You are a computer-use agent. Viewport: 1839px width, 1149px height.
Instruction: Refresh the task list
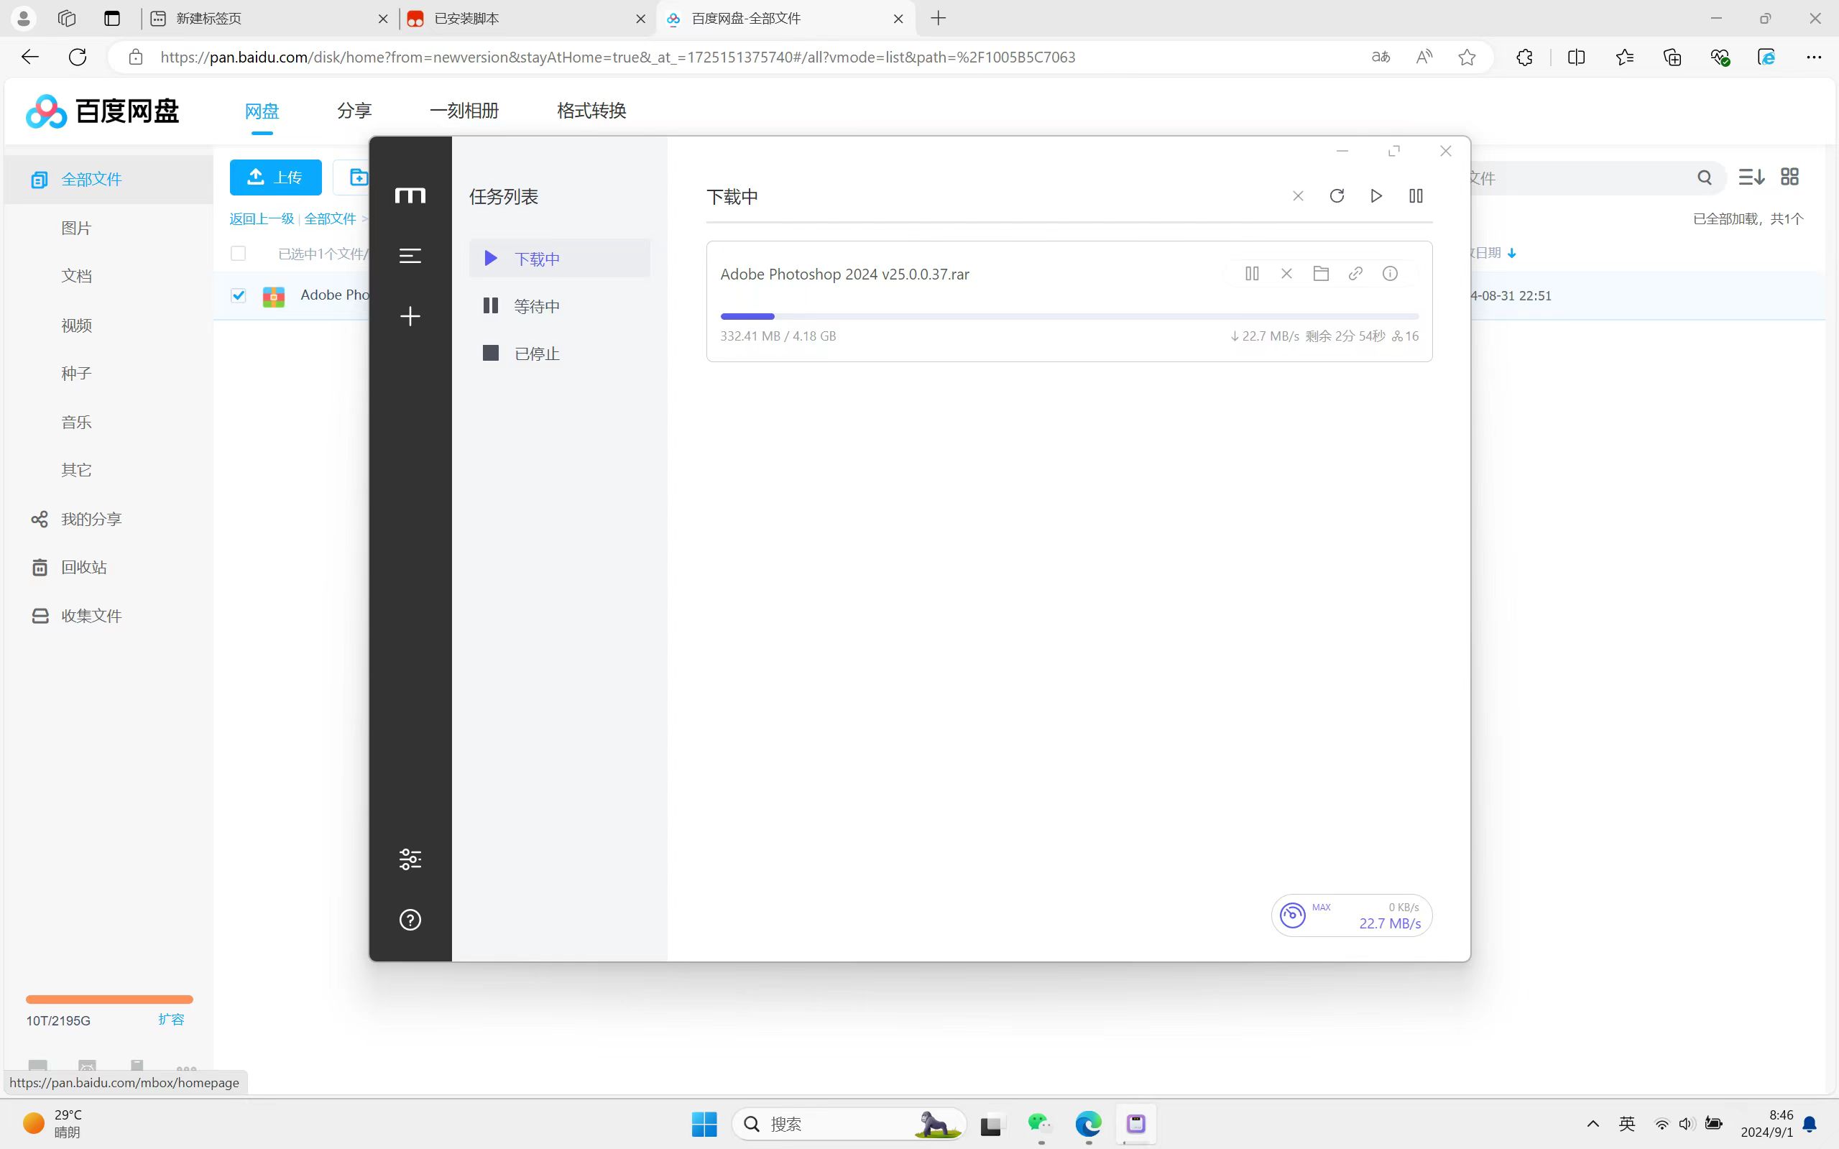point(1337,196)
